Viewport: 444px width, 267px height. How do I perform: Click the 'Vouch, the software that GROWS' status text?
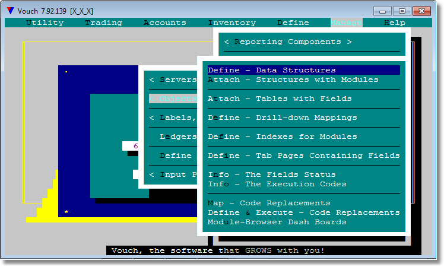217,250
